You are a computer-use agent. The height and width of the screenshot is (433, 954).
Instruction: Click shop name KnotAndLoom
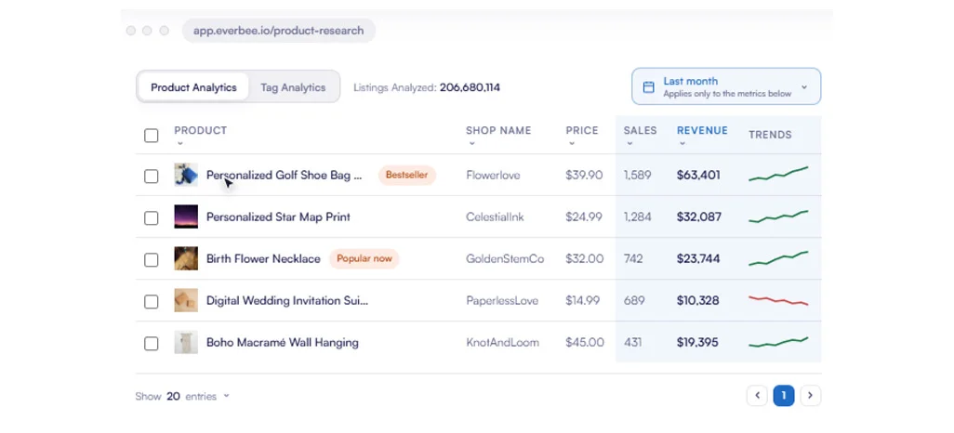pos(502,342)
